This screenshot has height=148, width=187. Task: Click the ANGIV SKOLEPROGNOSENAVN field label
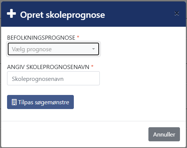[x=48, y=67]
